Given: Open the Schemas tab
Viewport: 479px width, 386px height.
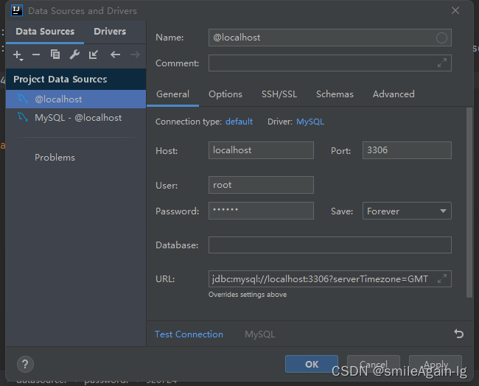Looking at the screenshot, I should [x=335, y=94].
